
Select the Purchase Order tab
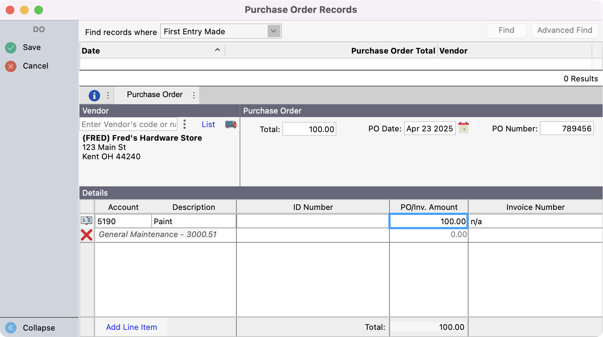pyautogui.click(x=155, y=95)
